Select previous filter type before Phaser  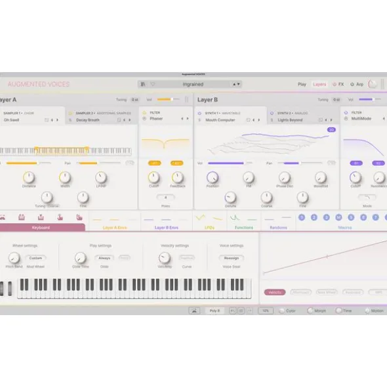coord(182,119)
